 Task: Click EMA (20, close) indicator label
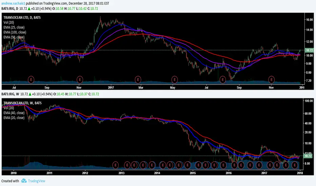pyautogui.click(x=14, y=118)
